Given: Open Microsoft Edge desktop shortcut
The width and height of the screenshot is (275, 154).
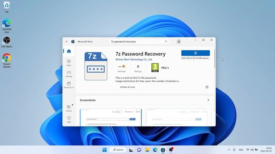Looking at the screenshot, I should 7,26.
